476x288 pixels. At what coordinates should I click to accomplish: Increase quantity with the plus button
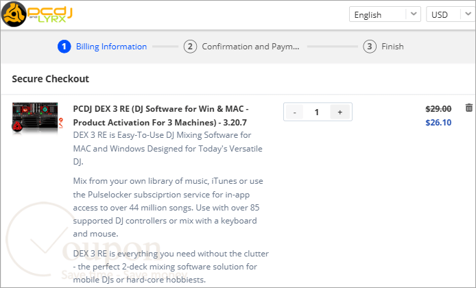(340, 112)
